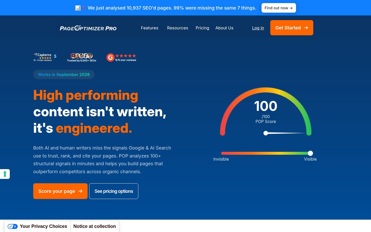The height and width of the screenshot is (232, 371).
Task: Click the Capterra rating badge
Action: coord(45,57)
